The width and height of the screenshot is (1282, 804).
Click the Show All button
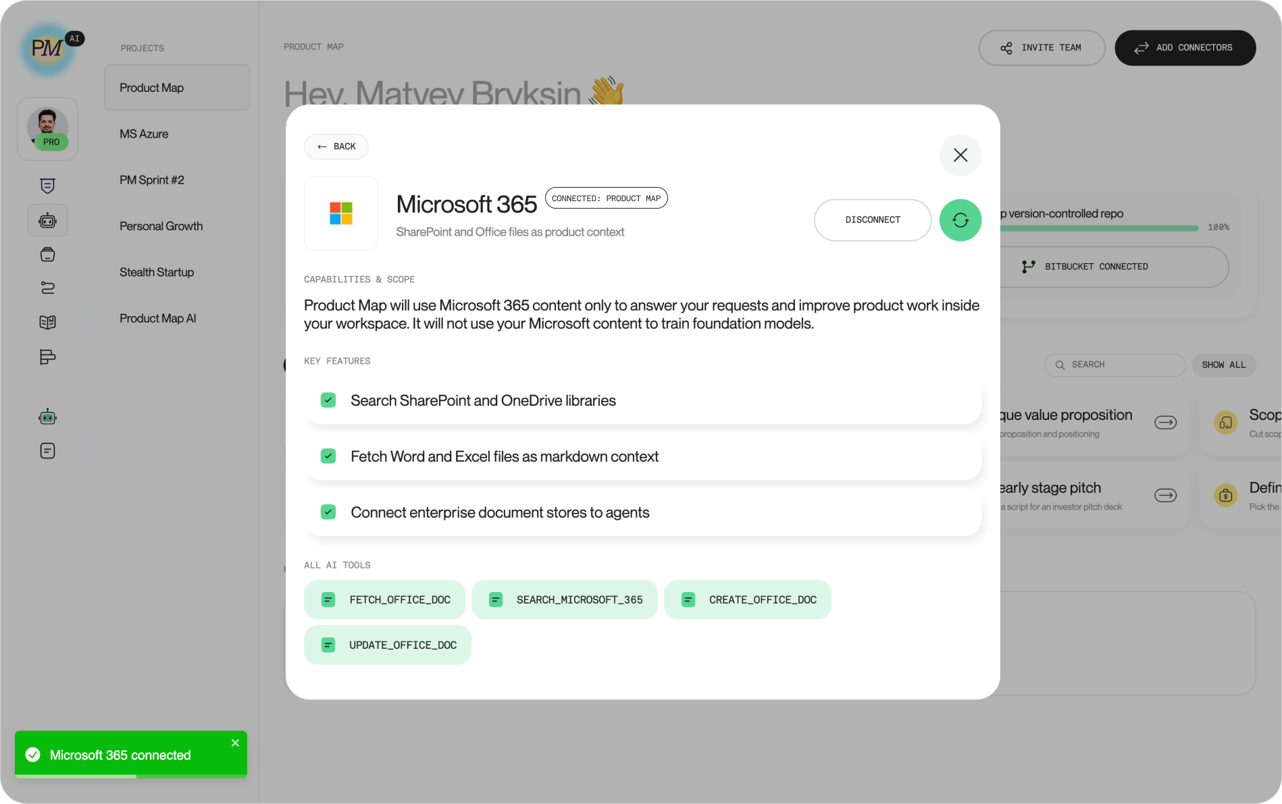(1223, 365)
